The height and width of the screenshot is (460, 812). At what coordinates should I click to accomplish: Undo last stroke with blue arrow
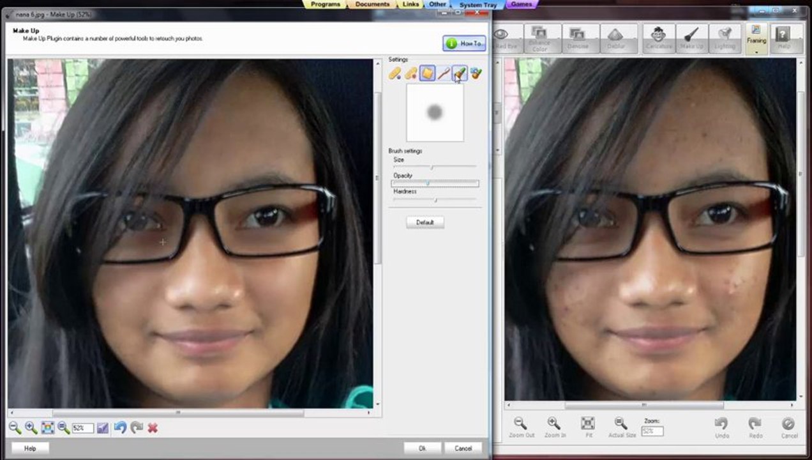119,428
